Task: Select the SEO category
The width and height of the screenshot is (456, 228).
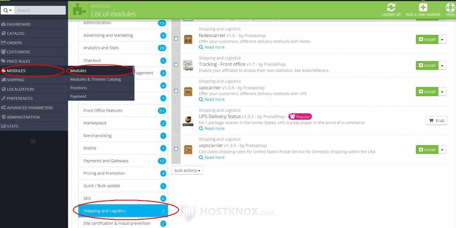Action: pos(123,198)
